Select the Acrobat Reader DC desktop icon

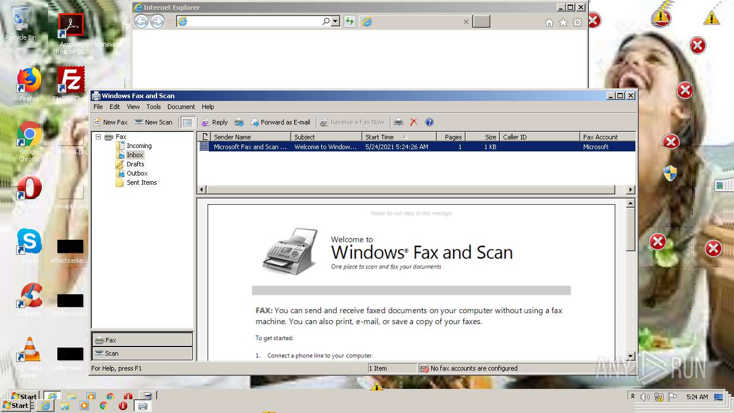click(71, 33)
